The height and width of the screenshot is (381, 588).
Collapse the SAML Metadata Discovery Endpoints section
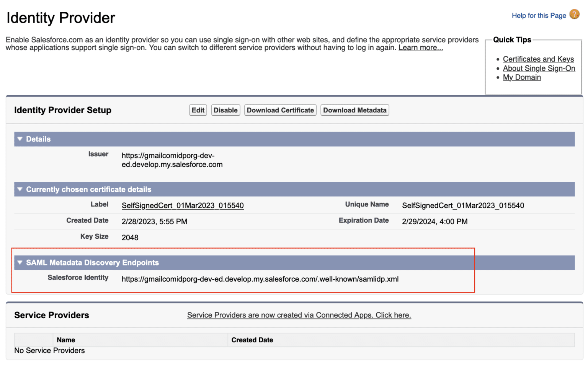coord(20,262)
